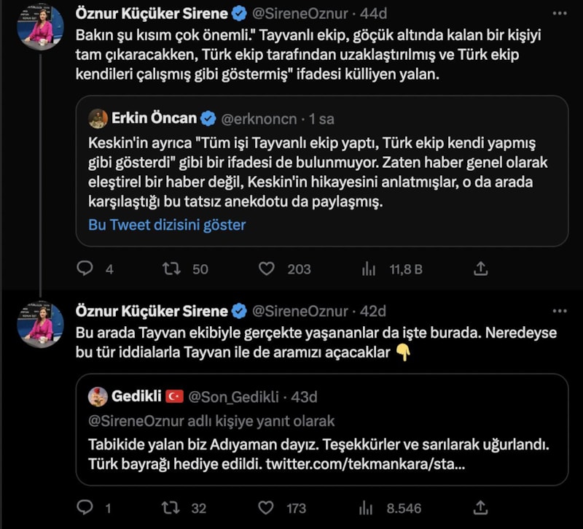Image resolution: width=583 pixels, height=529 pixels.
Task: Reply to the second tweet (1 reply)
Action: 86,508
